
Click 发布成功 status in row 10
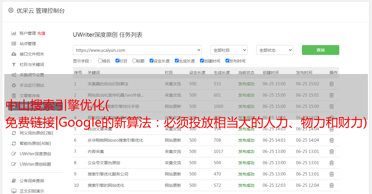tap(246, 185)
